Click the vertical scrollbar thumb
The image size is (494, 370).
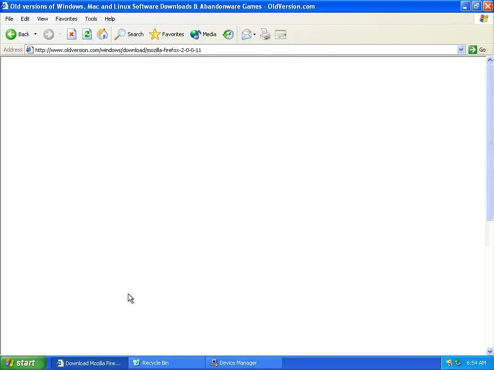[490, 142]
